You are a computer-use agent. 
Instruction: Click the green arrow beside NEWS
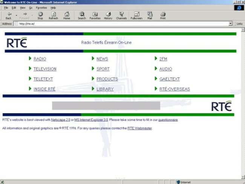coord(93,58)
